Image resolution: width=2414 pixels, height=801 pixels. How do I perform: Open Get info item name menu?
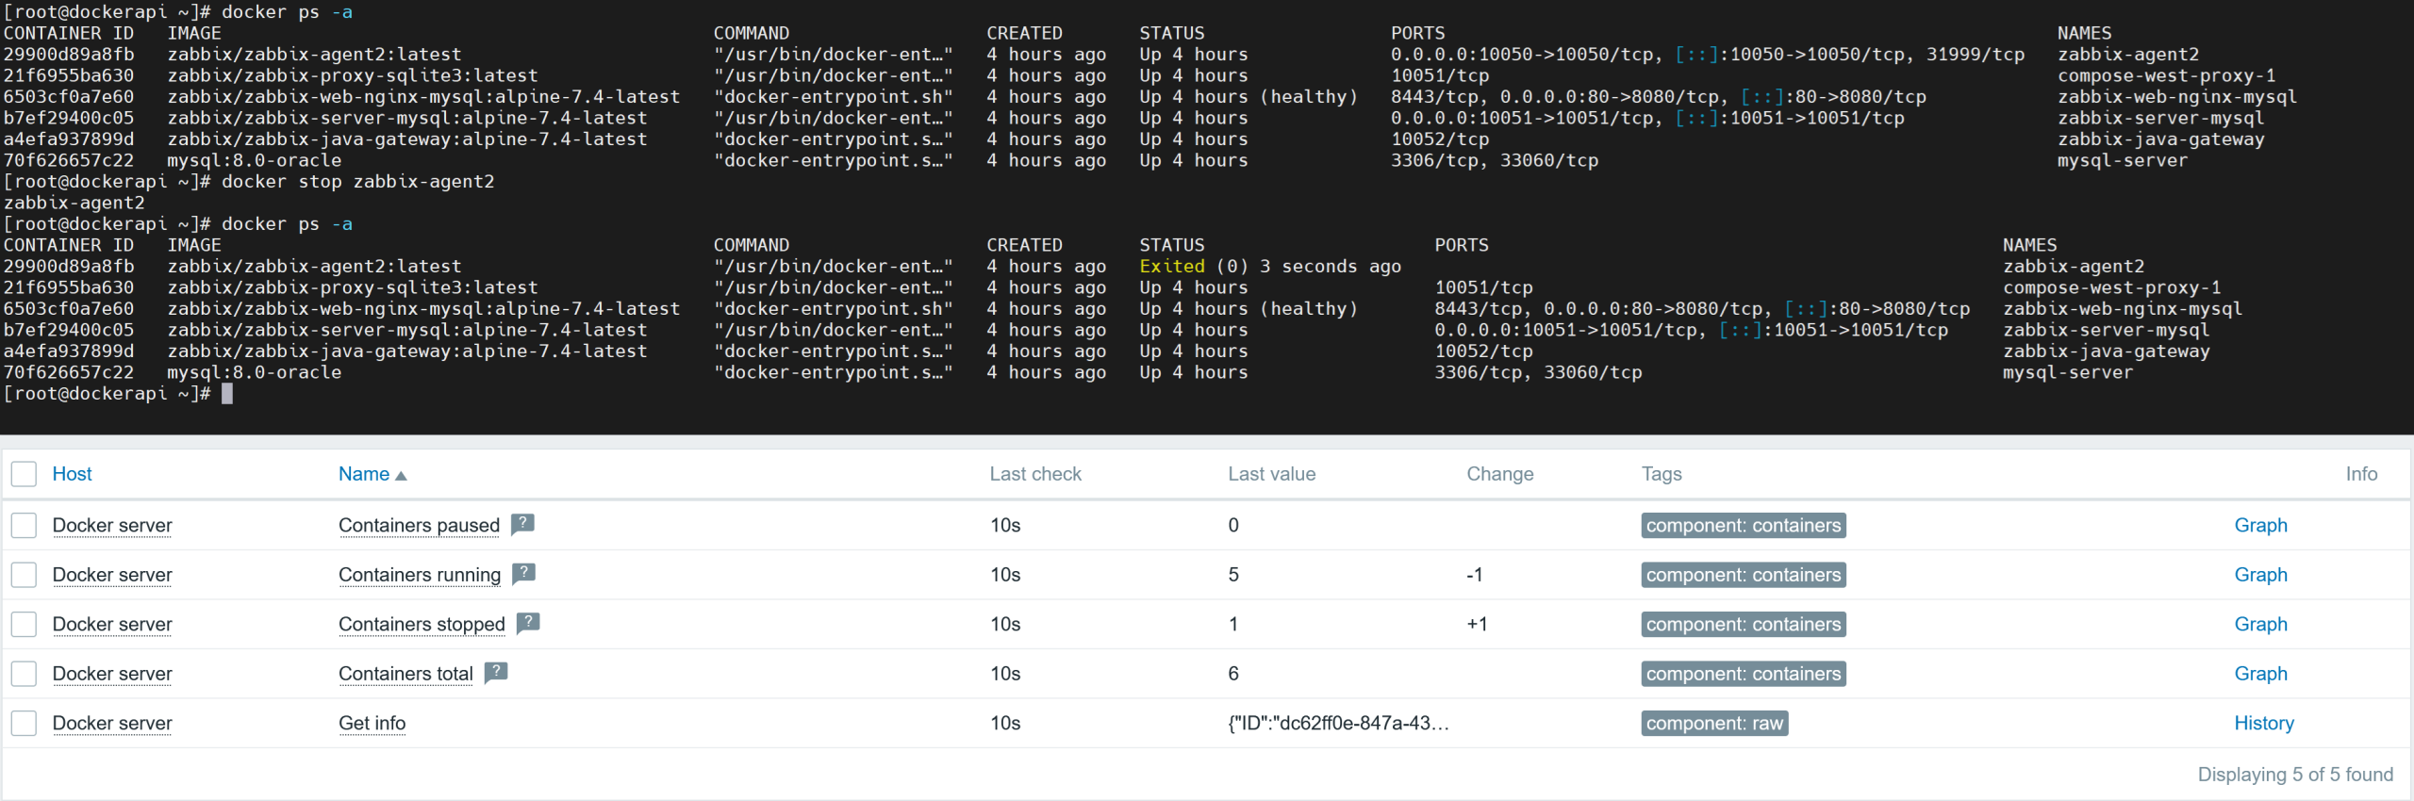372,723
